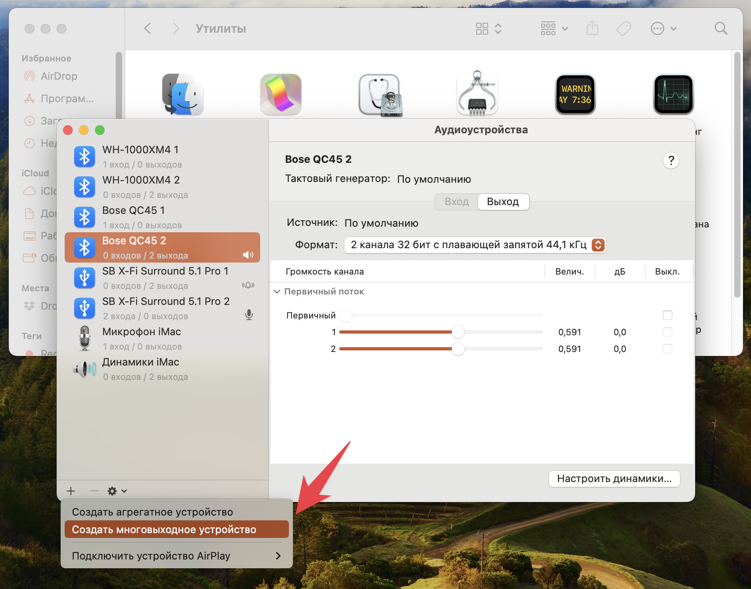Open the gear actions dropdown menu
Screen dimensions: 751x589
click(117, 491)
